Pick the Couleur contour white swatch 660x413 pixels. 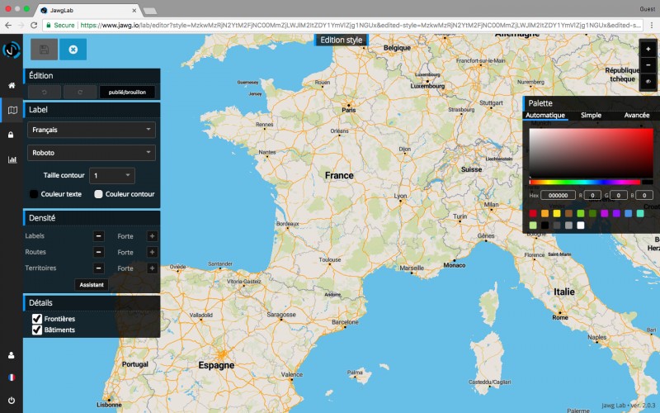pyautogui.click(x=98, y=194)
